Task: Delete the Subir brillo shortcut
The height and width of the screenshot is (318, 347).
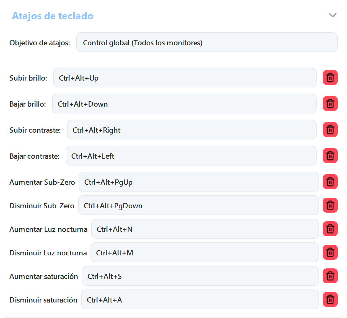Action: (x=330, y=77)
